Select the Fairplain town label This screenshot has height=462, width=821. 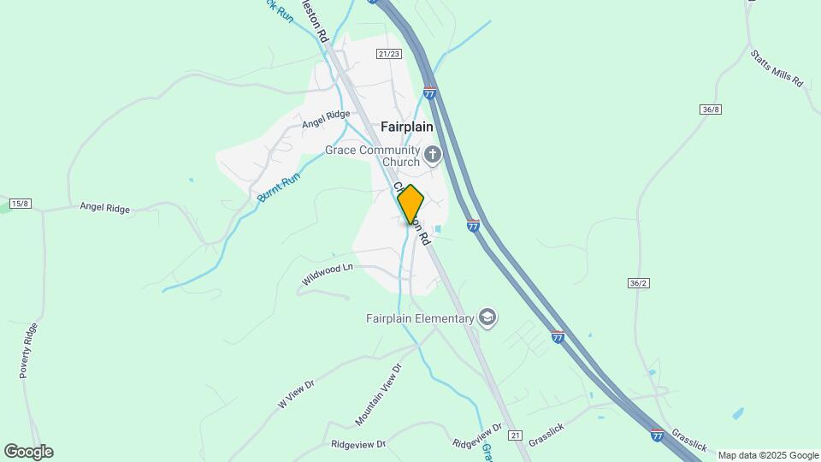point(407,127)
